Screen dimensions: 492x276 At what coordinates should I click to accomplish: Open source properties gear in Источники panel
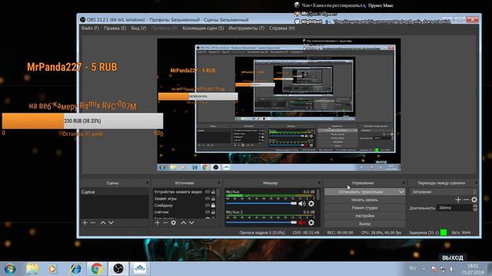point(174,223)
